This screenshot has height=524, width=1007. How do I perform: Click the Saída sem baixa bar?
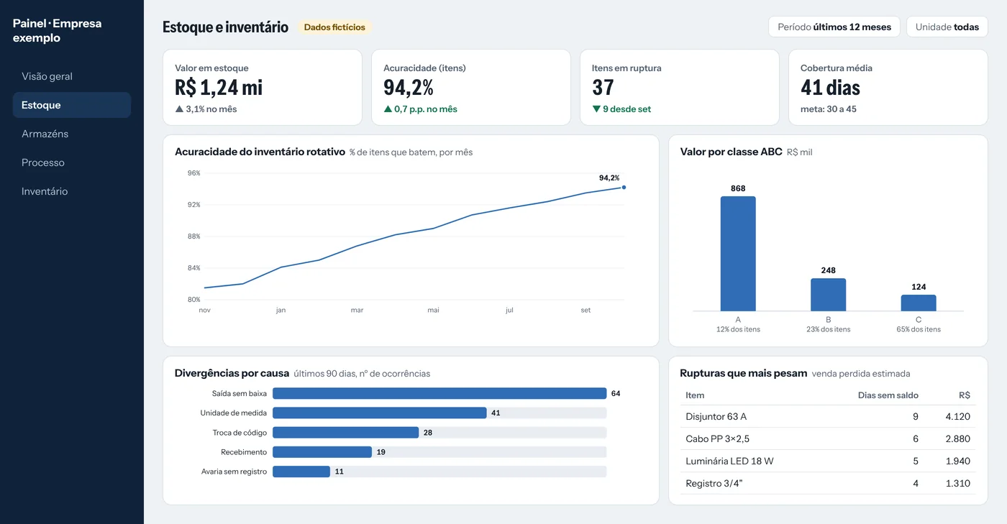pos(439,393)
